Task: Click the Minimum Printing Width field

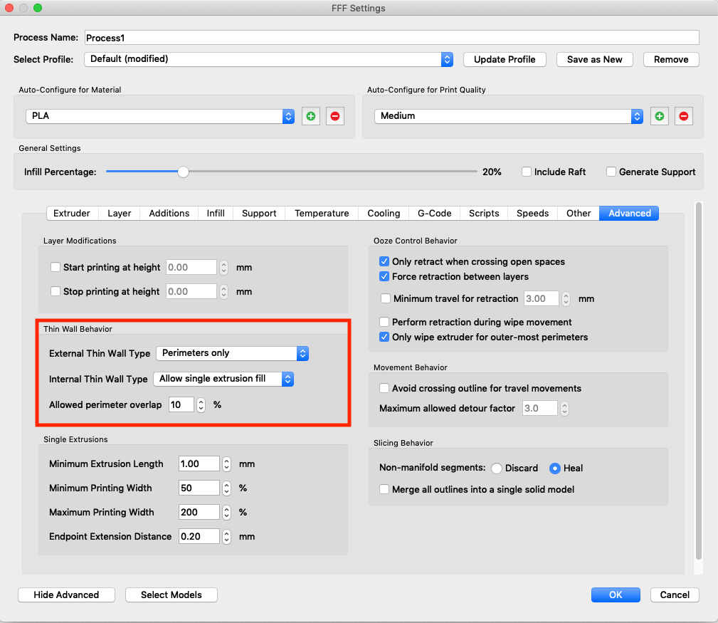Action: (x=199, y=488)
